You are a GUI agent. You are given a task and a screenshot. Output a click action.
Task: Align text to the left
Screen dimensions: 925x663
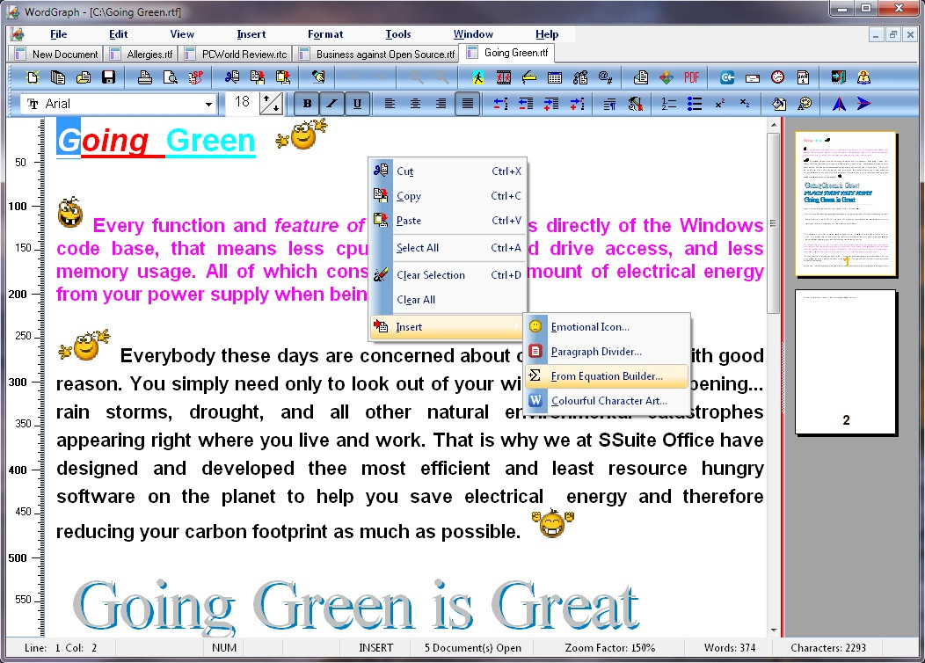point(390,104)
